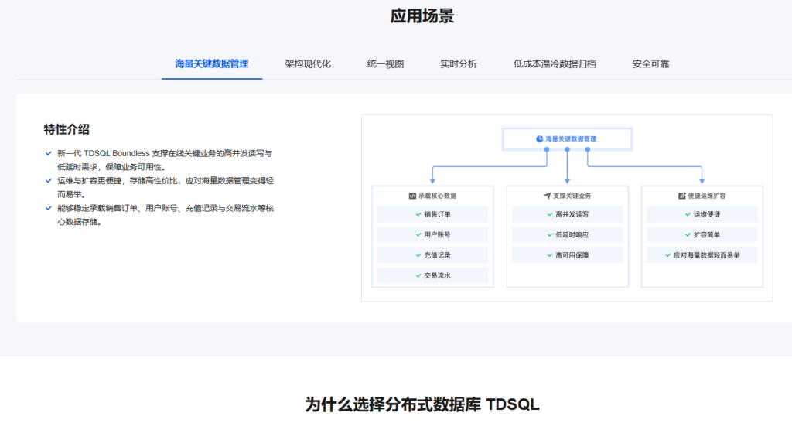Click the green check beside 充值记录
The height and width of the screenshot is (423, 792).
pos(418,255)
